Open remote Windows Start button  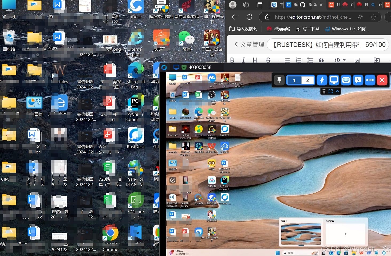click(278, 253)
